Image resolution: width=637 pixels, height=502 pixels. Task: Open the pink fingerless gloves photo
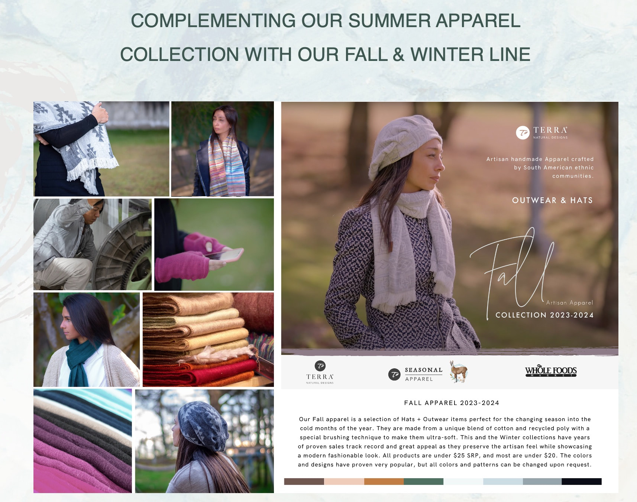(x=214, y=244)
